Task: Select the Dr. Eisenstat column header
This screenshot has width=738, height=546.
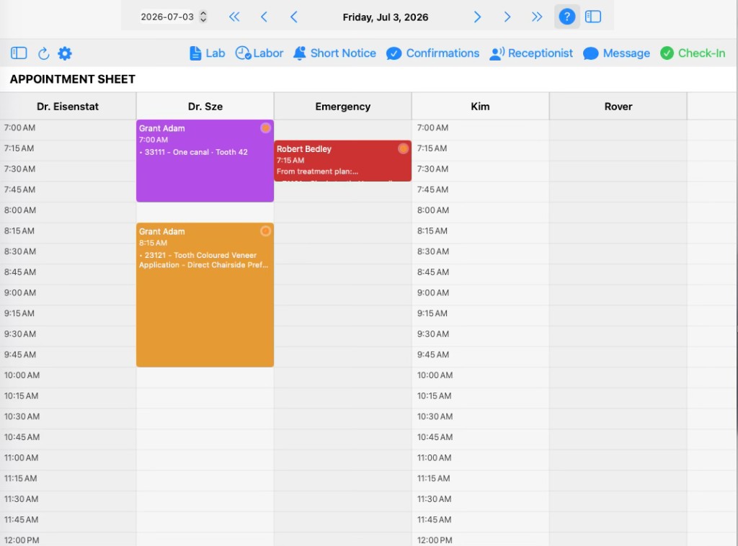Action: pyautogui.click(x=68, y=107)
